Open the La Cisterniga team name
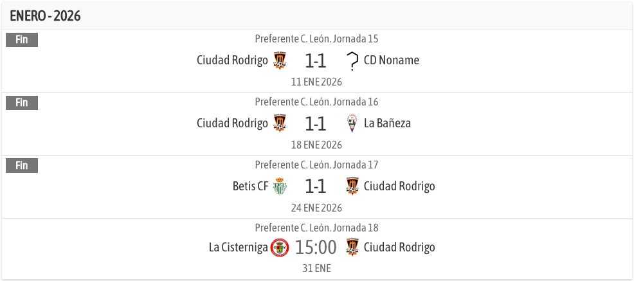Screen dimensions: 634x281 pos(238,248)
